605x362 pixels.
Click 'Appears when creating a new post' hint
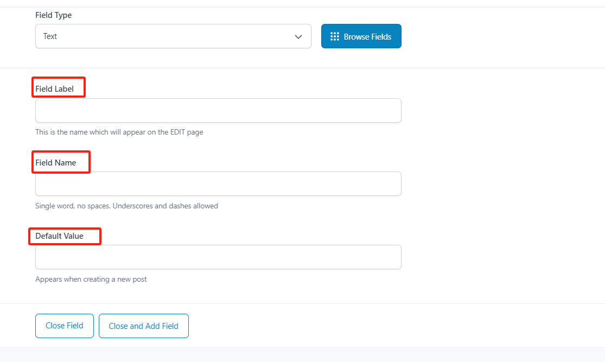point(91,279)
